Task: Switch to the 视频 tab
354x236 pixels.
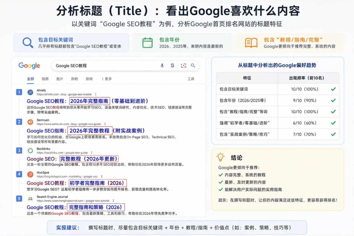Action: pos(45,79)
